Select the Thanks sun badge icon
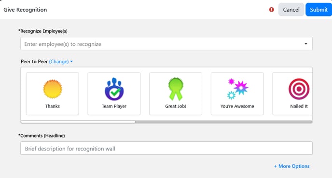Screen dimensions: 332x178 coord(53,89)
